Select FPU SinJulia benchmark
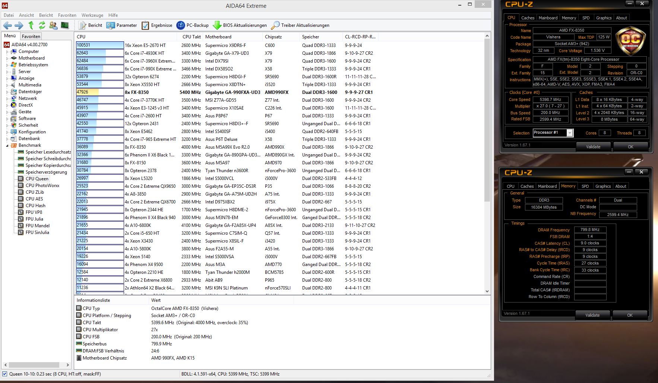This screenshot has height=383, width=658. (37, 232)
